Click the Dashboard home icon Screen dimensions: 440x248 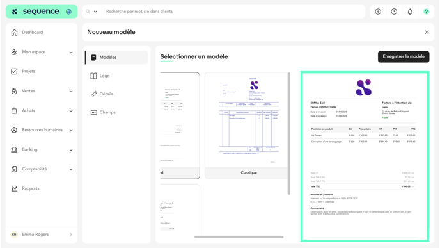(14, 32)
